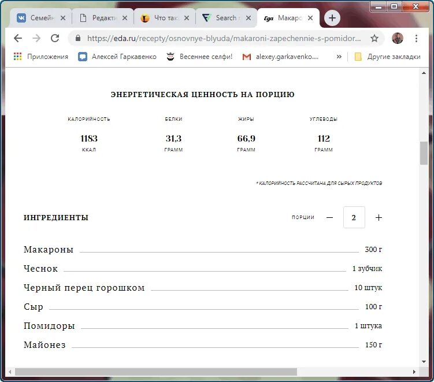Minimize the browser window

(x=379, y=6)
